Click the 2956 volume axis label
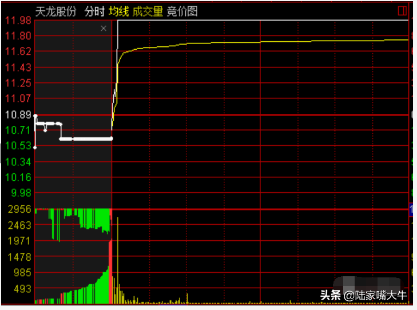 pyautogui.click(x=19, y=209)
